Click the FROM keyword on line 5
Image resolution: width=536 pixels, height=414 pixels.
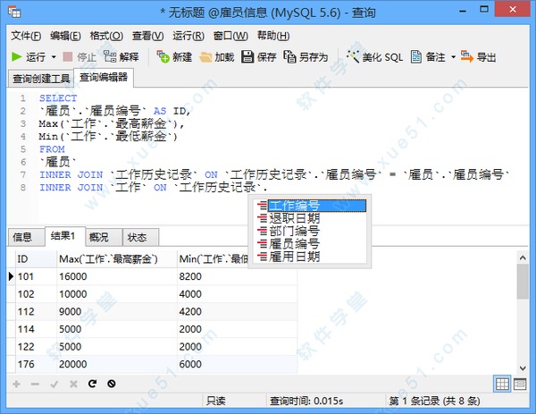pos(52,149)
